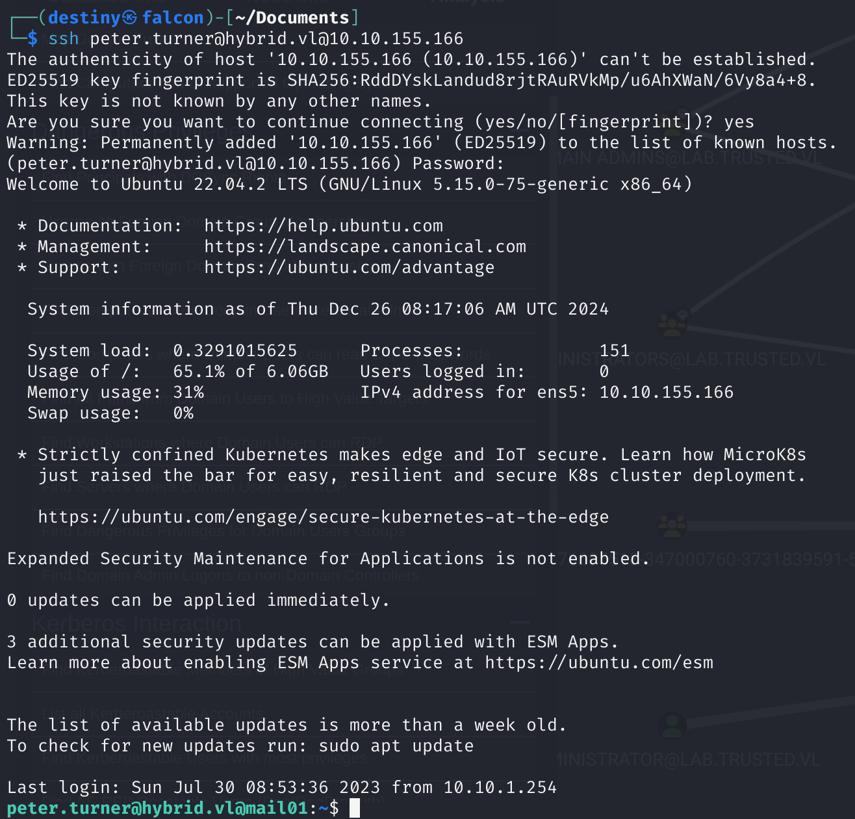Click the block cursor at the mail01 prompt
Viewport: 855px width, 819px height.
(x=355, y=808)
